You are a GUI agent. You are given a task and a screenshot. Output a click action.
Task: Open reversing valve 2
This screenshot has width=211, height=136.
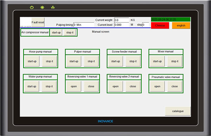coord(115,86)
